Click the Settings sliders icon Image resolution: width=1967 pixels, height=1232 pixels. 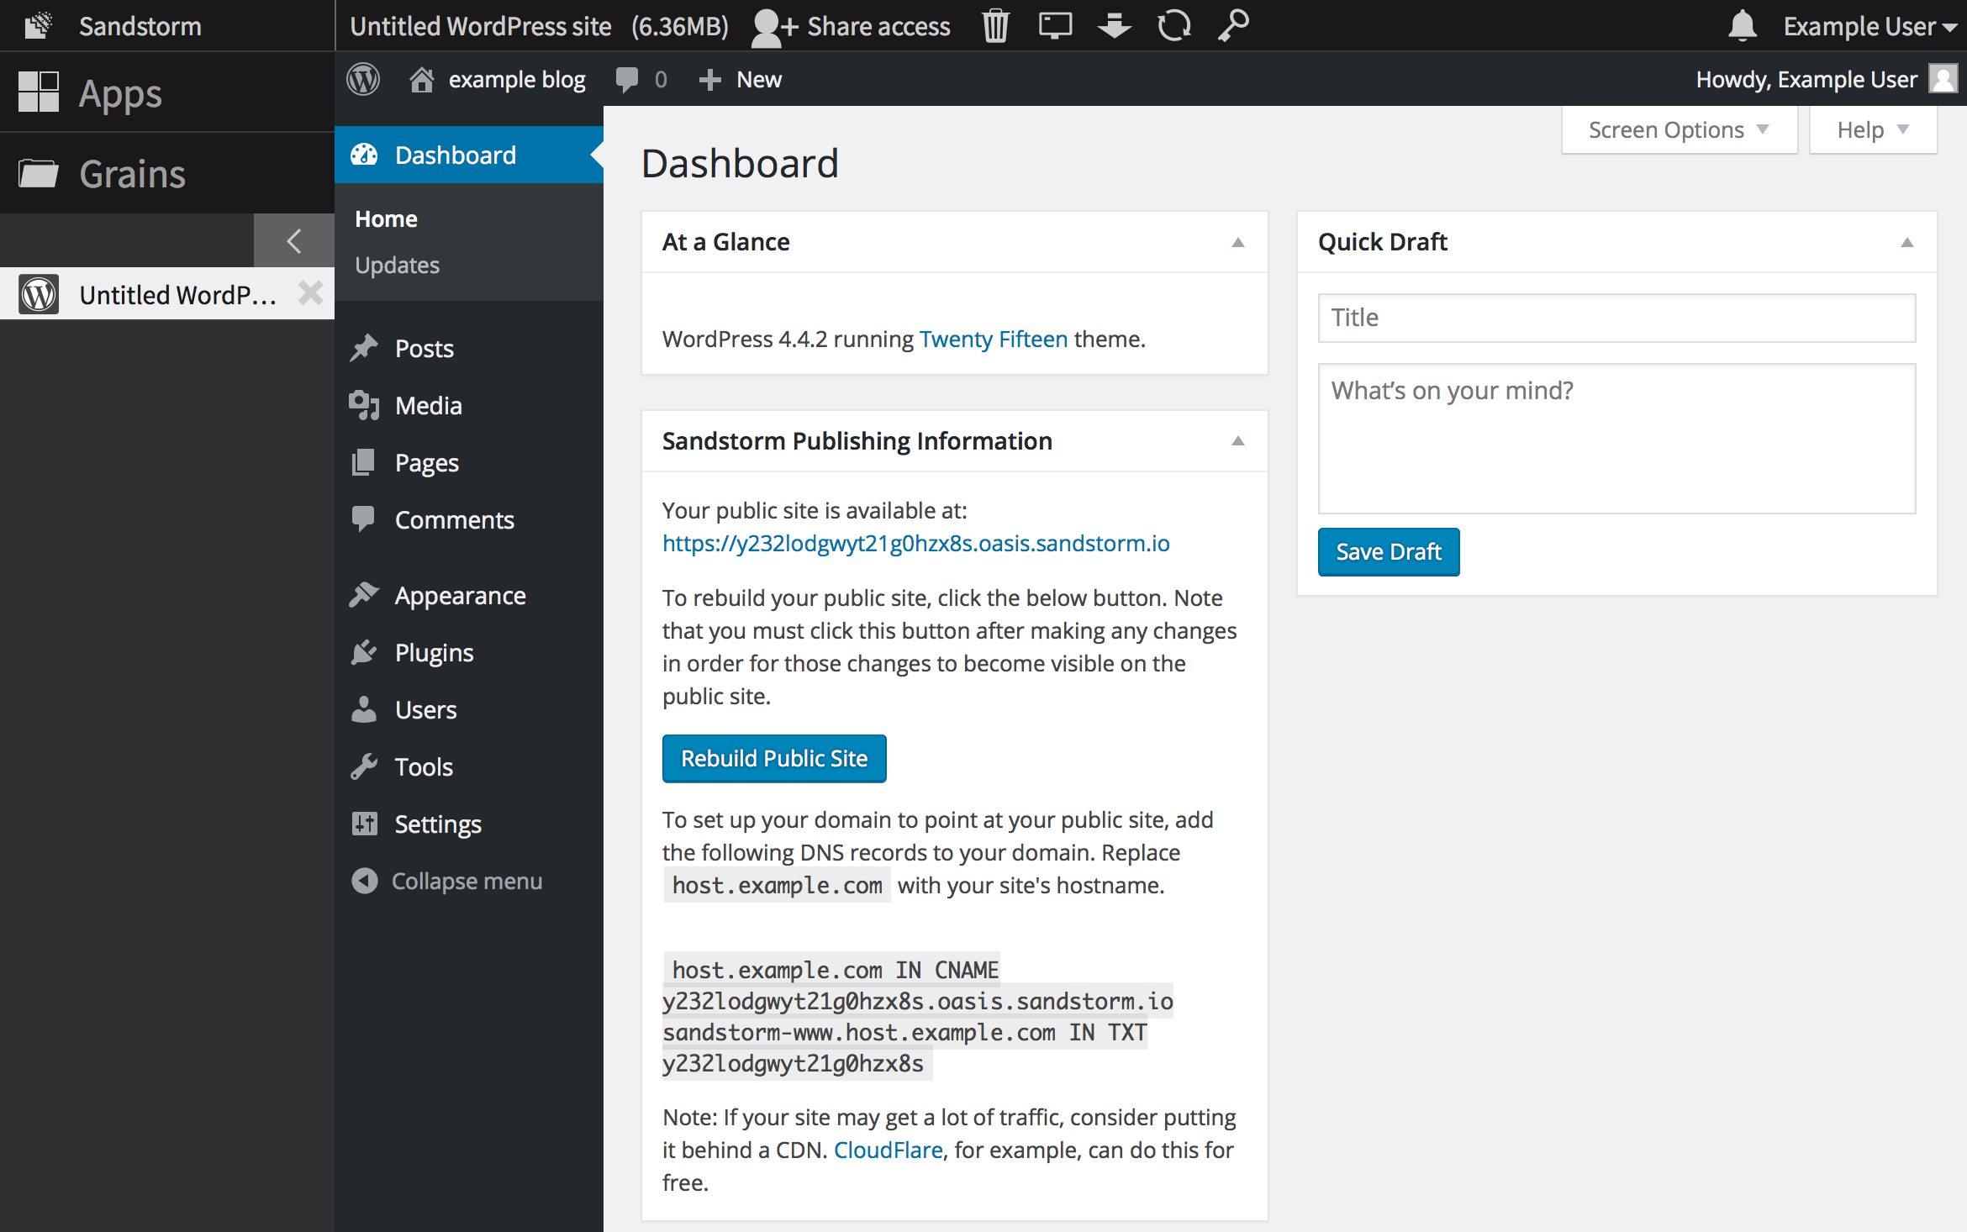364,824
